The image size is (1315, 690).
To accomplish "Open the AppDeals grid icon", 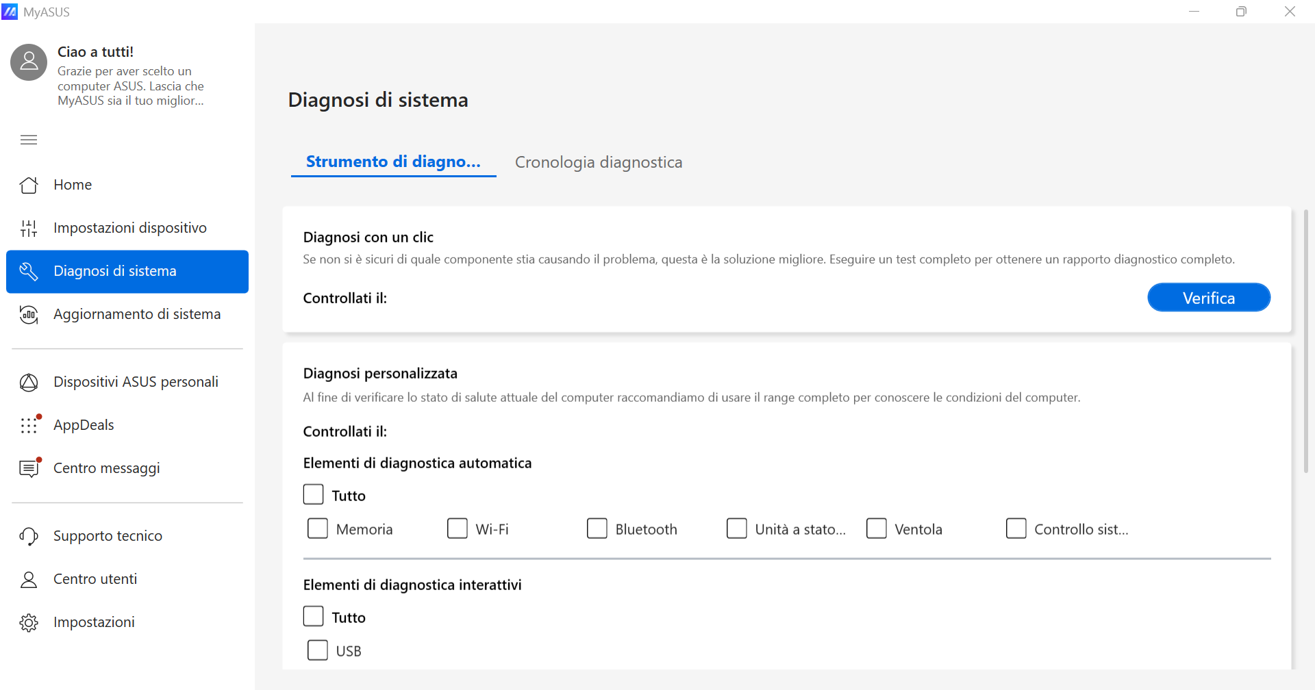I will tap(29, 425).
